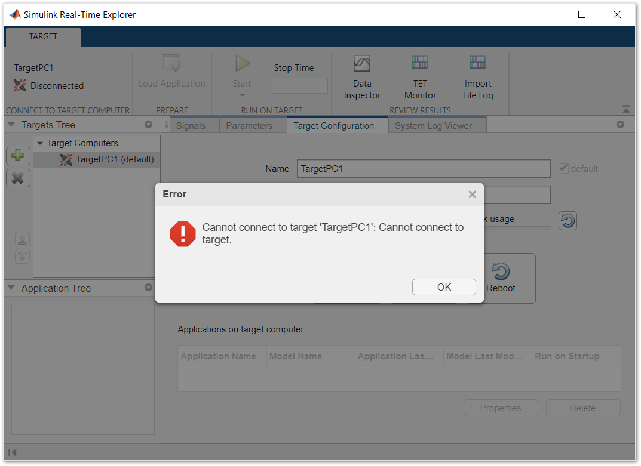The width and height of the screenshot is (641, 466).
Task: Click the refresh disk usage icon
Action: 568,221
